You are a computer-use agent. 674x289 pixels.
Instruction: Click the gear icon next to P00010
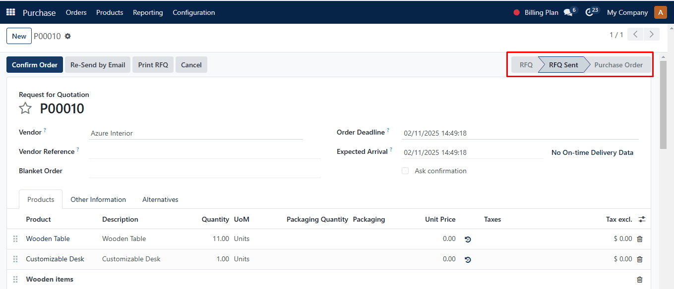(68, 36)
